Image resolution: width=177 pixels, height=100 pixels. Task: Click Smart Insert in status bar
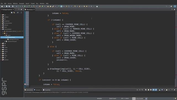[113, 99]
